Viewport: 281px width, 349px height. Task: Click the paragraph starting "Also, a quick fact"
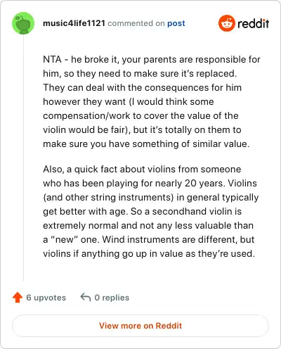[151, 211]
